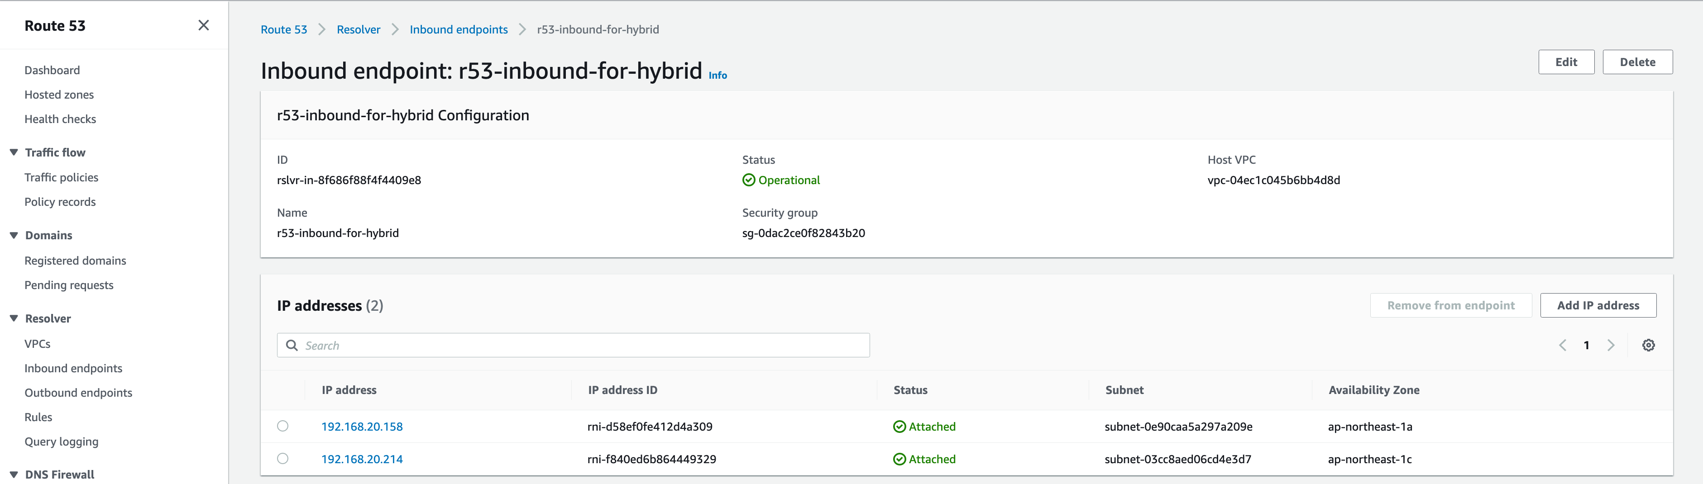The height and width of the screenshot is (484, 1703).
Task: Click ap-northeast-1a cell
Action: (x=1370, y=427)
